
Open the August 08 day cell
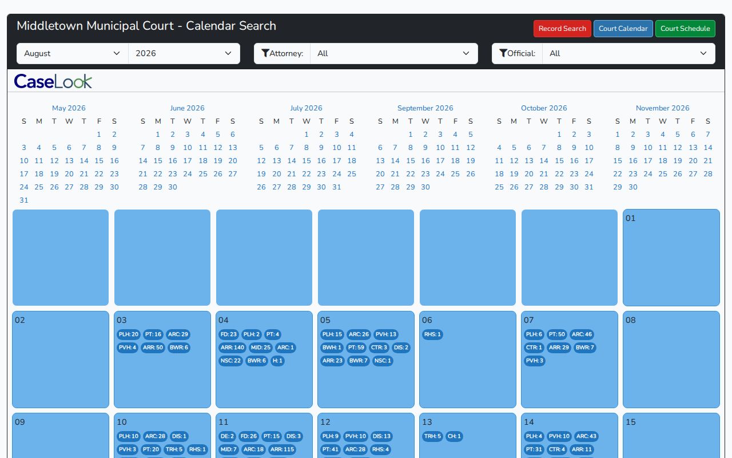click(x=671, y=360)
